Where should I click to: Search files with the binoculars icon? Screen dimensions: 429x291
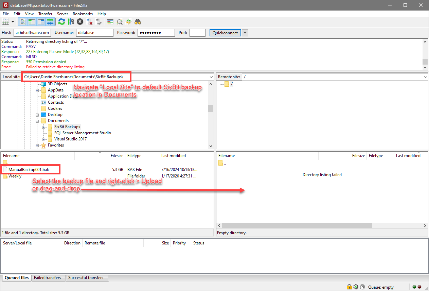(138, 22)
